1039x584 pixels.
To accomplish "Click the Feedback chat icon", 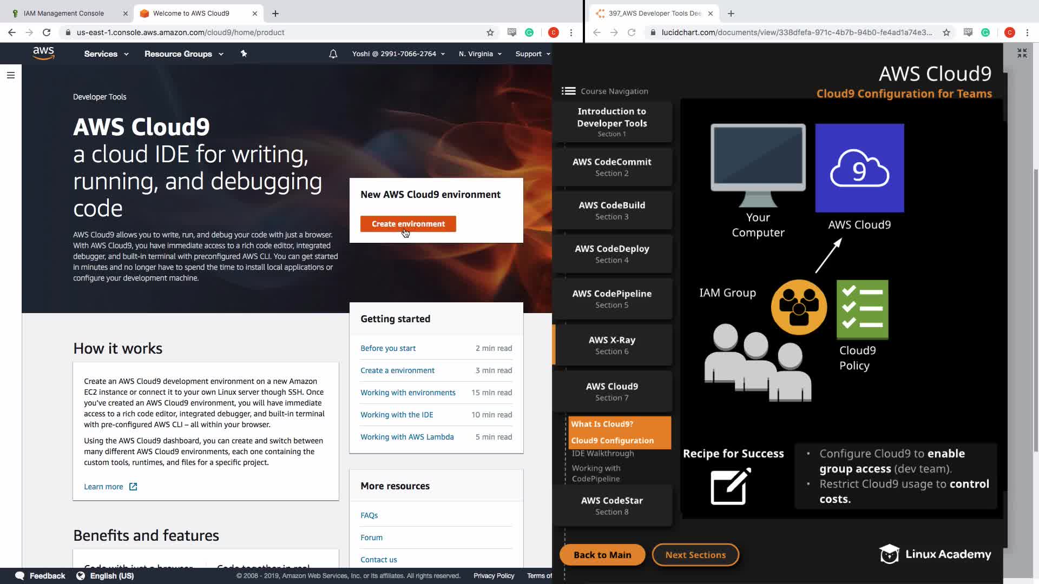I will click(20, 575).
